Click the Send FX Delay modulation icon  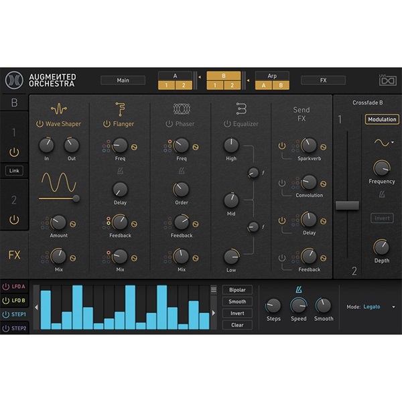(324, 221)
